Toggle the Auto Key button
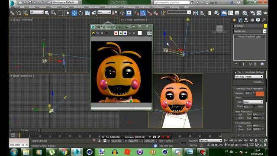The width and height of the screenshot is (277, 156). tap(193, 141)
